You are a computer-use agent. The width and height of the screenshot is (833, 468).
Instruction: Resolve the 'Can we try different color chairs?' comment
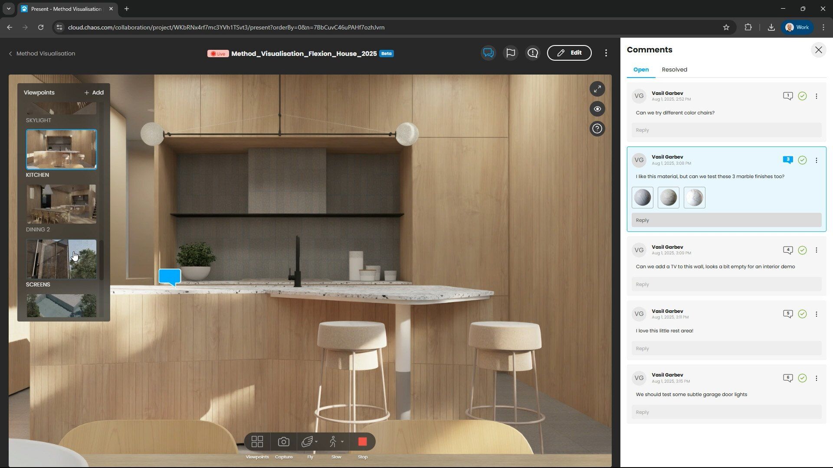(802, 96)
